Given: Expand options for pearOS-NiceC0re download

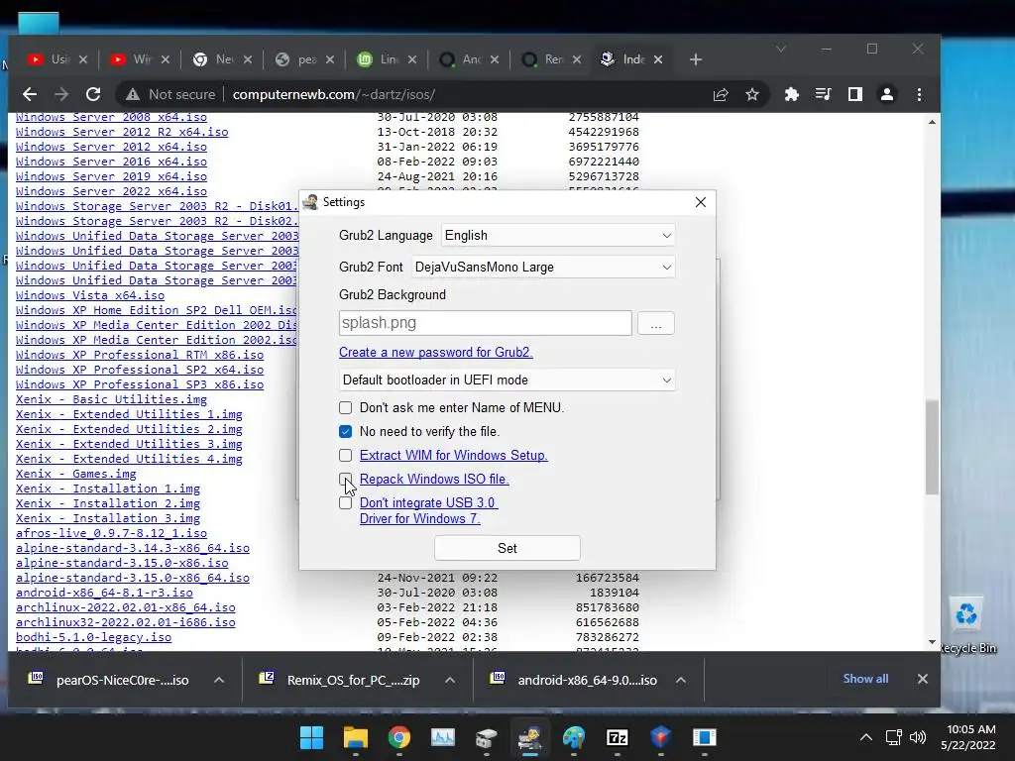Looking at the screenshot, I should click(219, 680).
